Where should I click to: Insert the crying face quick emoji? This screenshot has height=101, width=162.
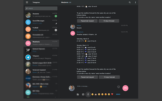point(109,94)
